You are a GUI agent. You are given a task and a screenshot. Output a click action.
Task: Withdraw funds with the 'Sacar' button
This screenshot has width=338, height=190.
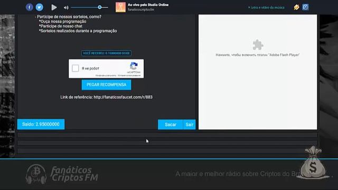(x=170, y=125)
